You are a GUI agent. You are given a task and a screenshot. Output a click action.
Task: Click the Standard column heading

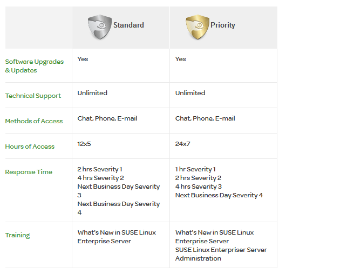point(128,25)
